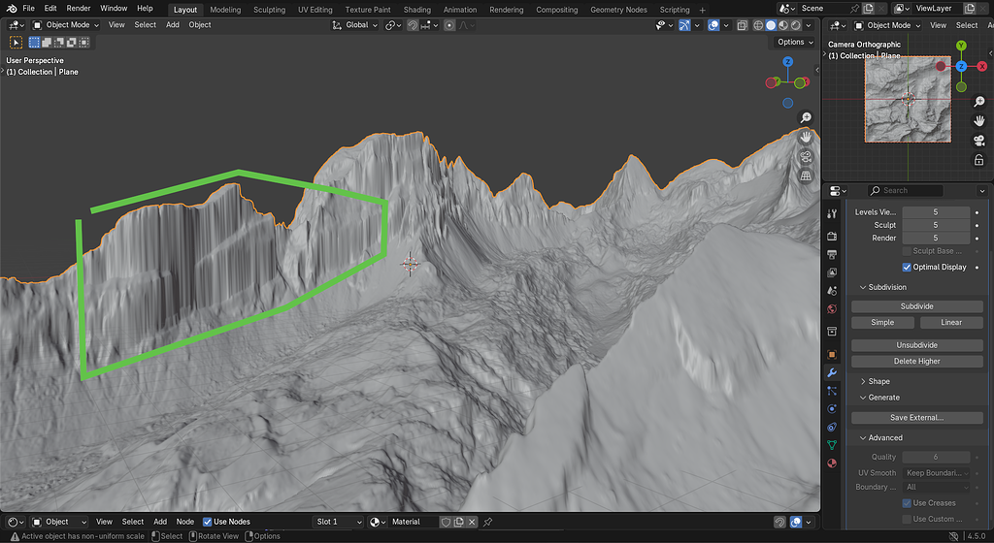Image resolution: width=994 pixels, height=543 pixels.
Task: Choose Extend Selection mode icon
Action: click(x=47, y=43)
